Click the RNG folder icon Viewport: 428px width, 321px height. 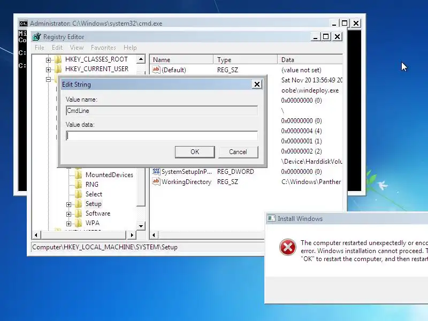(x=78, y=184)
